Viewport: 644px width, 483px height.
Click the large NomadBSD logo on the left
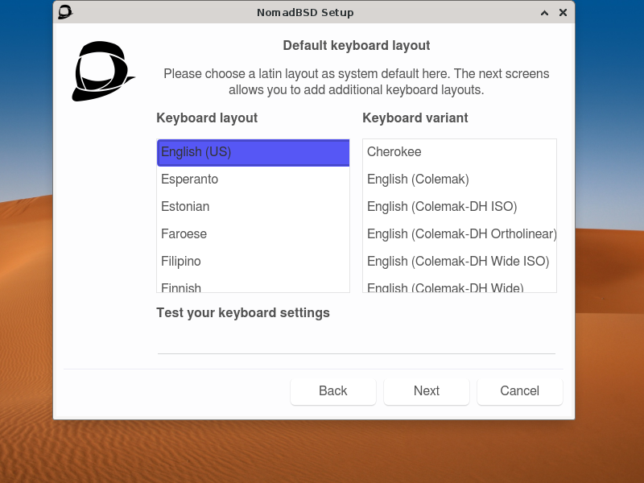(104, 71)
